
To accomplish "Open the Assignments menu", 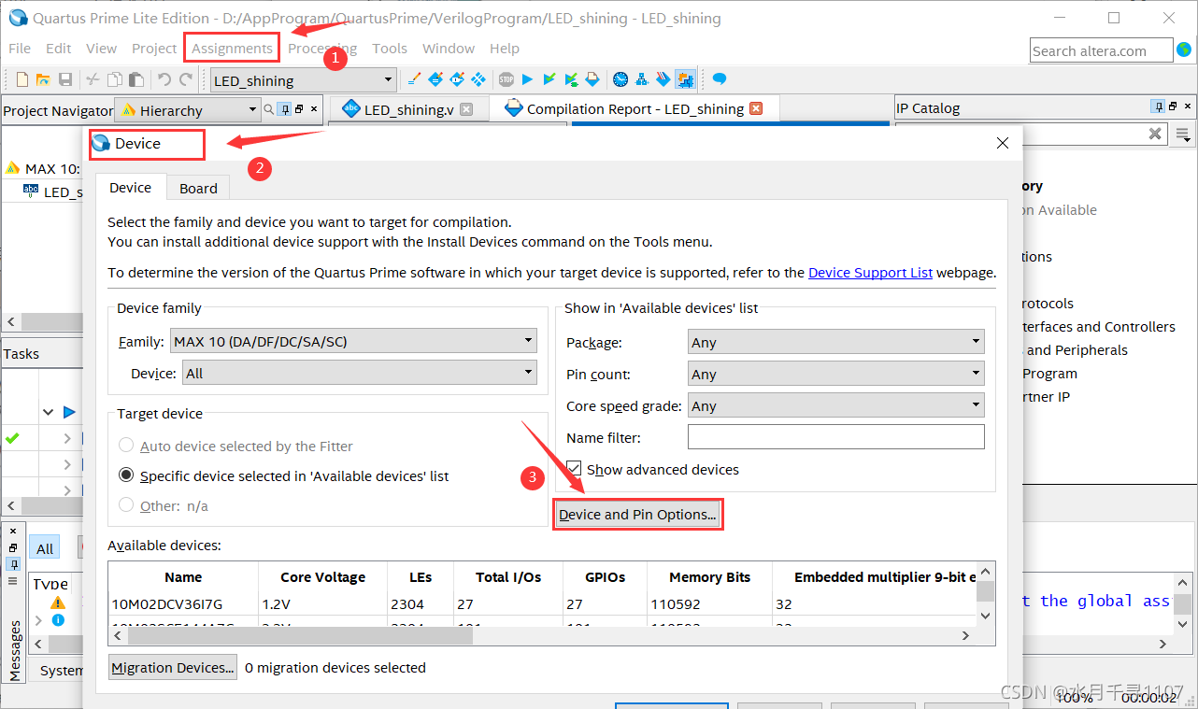I will (x=232, y=49).
